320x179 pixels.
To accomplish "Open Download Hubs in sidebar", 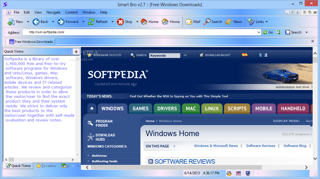I will [x=101, y=137].
